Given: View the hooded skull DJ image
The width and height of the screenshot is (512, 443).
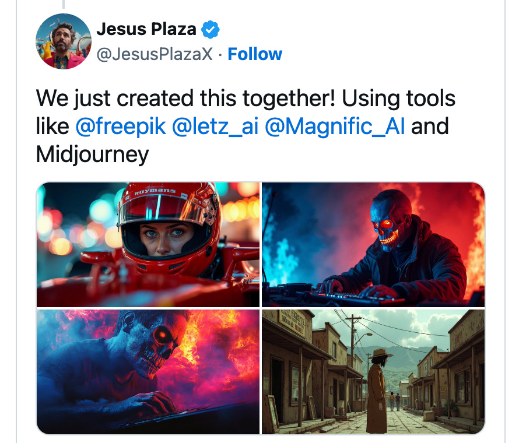Looking at the screenshot, I should pos(373,245).
